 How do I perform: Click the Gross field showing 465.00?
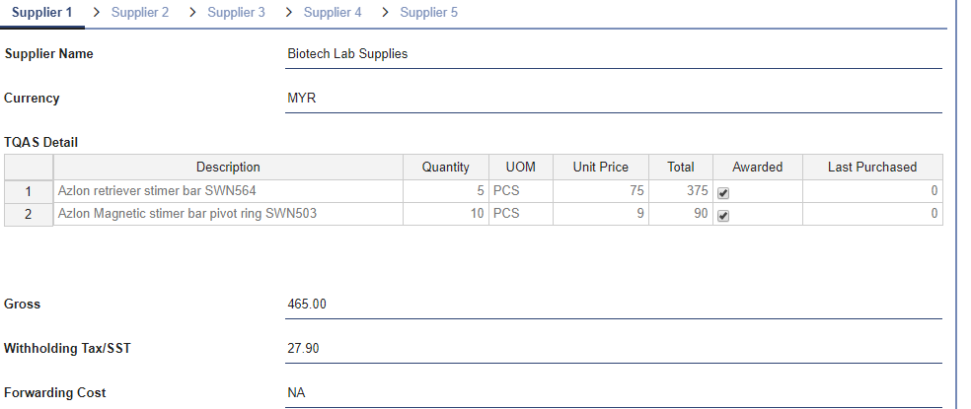614,305
